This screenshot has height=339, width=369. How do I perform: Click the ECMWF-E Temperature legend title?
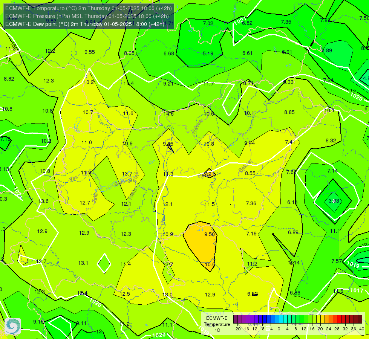click(x=217, y=321)
